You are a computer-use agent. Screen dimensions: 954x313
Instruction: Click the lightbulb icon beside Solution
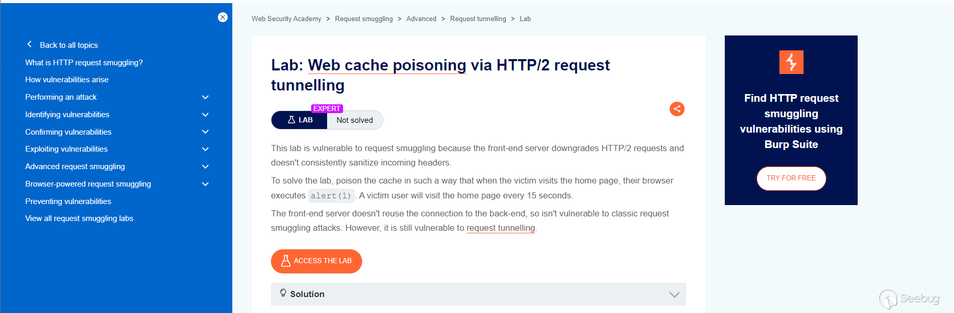coord(283,293)
